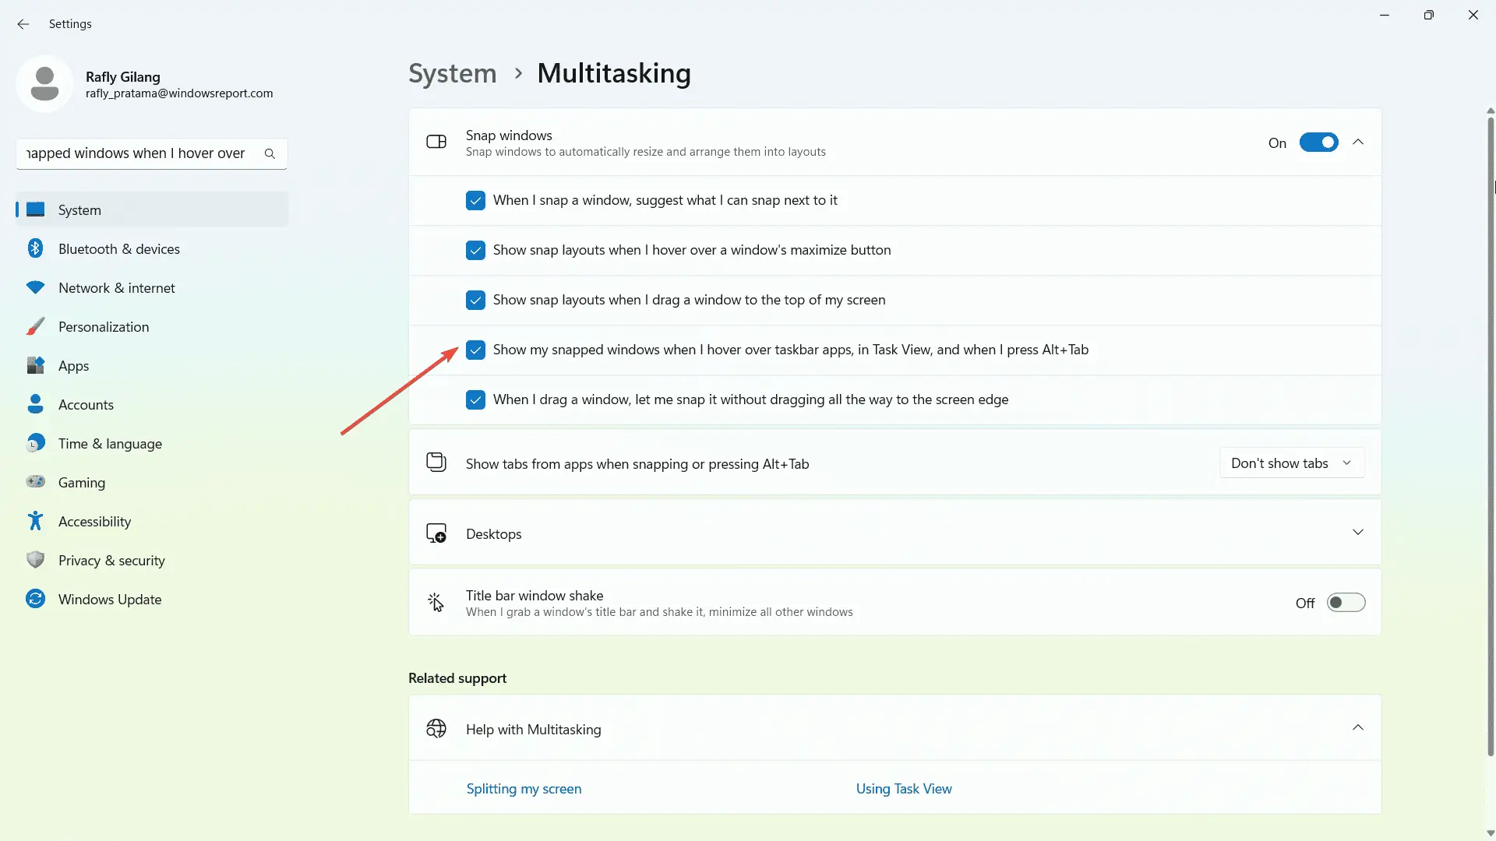Expand the Desktops section
The width and height of the screenshot is (1496, 841).
click(1357, 532)
